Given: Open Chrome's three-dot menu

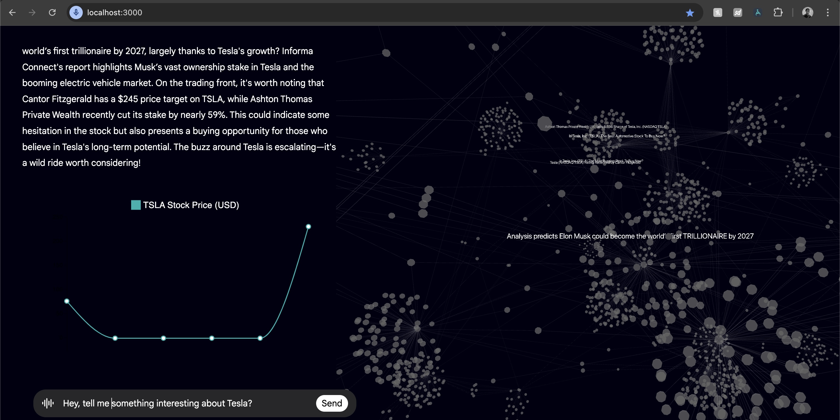Looking at the screenshot, I should pos(827,13).
